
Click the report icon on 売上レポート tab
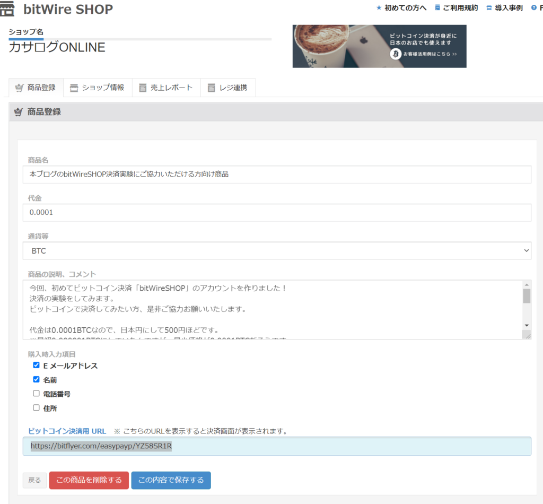click(142, 87)
